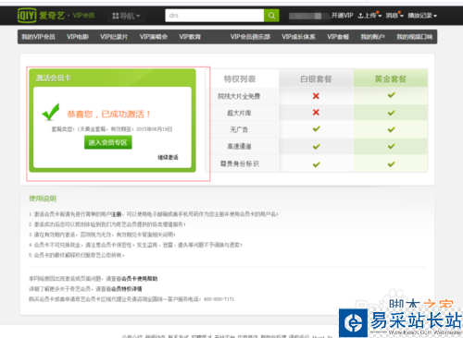This screenshot has width=463, height=338.
Task: Select the 白银套餐 column header
Action: [316, 79]
